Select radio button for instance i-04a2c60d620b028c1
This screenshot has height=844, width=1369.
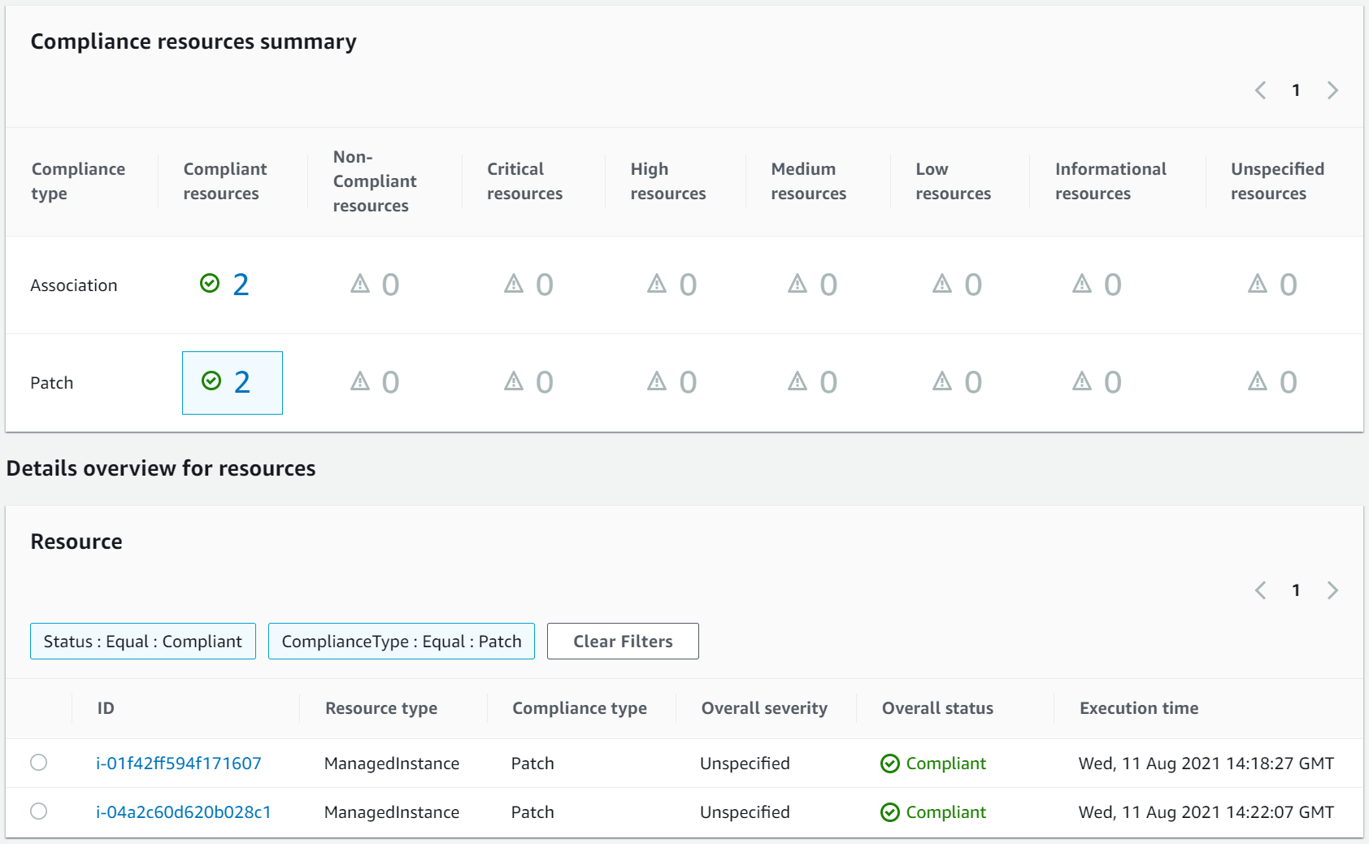click(x=38, y=811)
